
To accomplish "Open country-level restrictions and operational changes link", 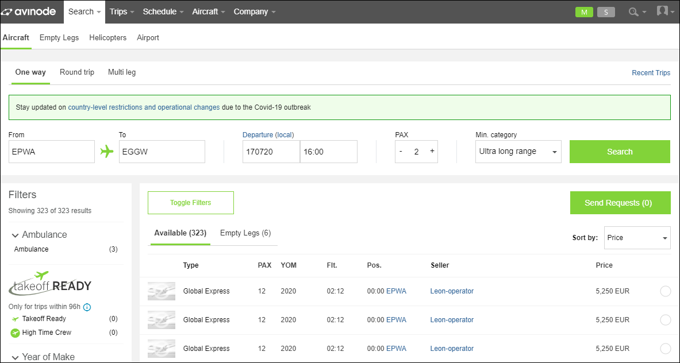I will 144,107.
